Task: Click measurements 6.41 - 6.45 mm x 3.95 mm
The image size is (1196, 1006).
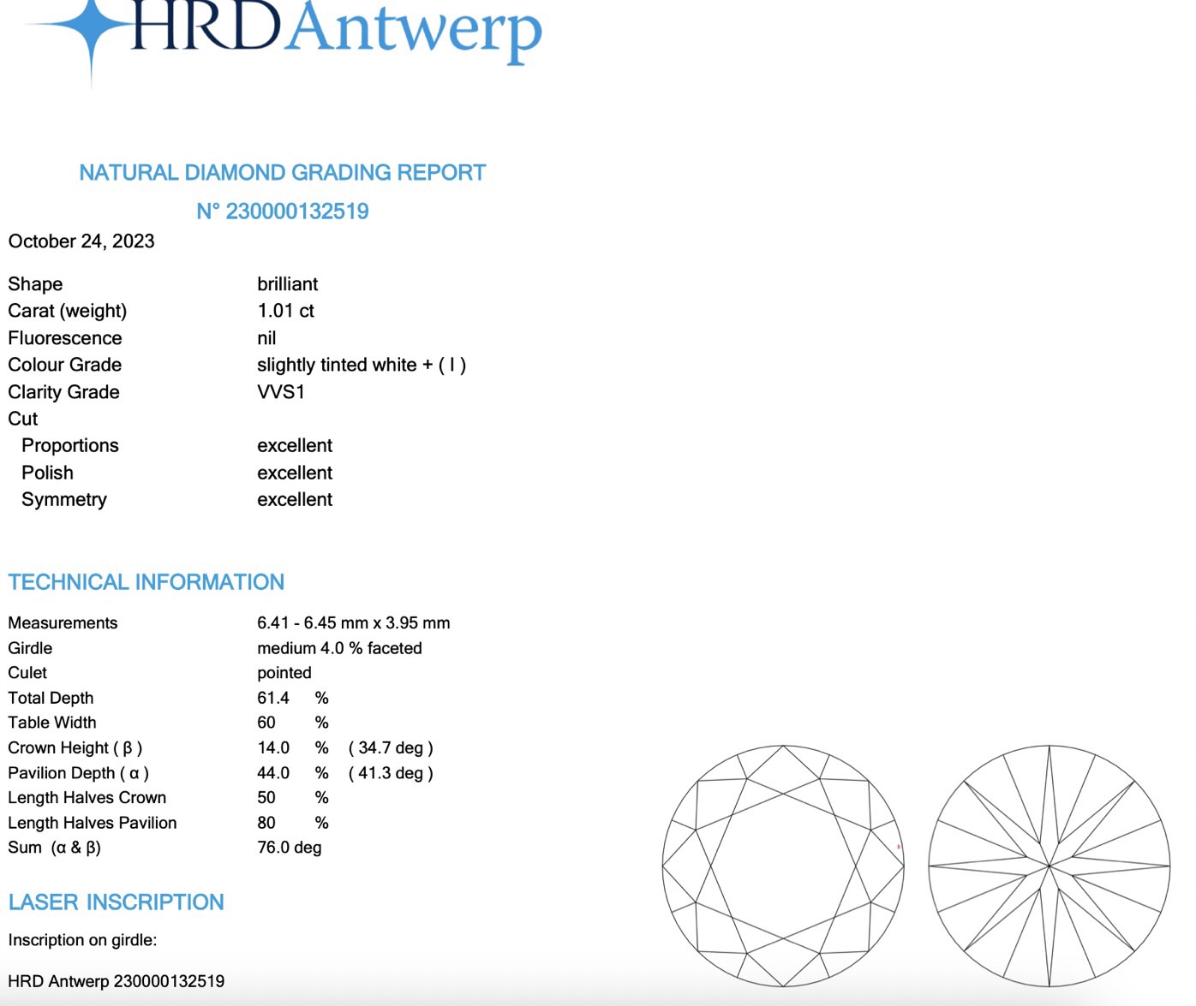Action: (x=354, y=623)
